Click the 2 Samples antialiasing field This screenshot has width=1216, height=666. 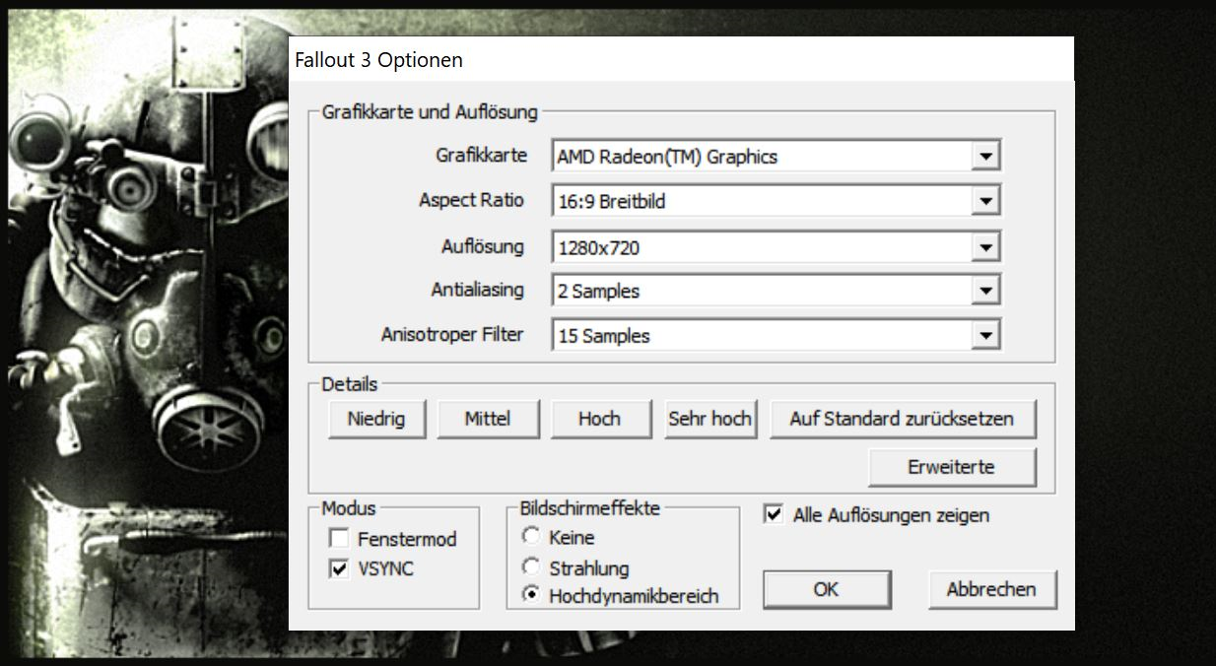(x=777, y=292)
